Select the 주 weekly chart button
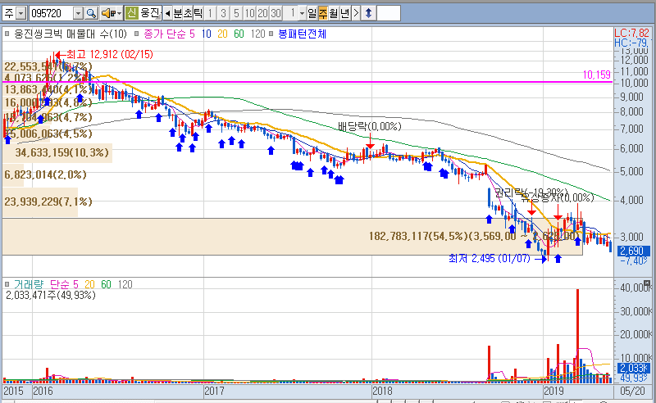 pyautogui.click(x=323, y=13)
